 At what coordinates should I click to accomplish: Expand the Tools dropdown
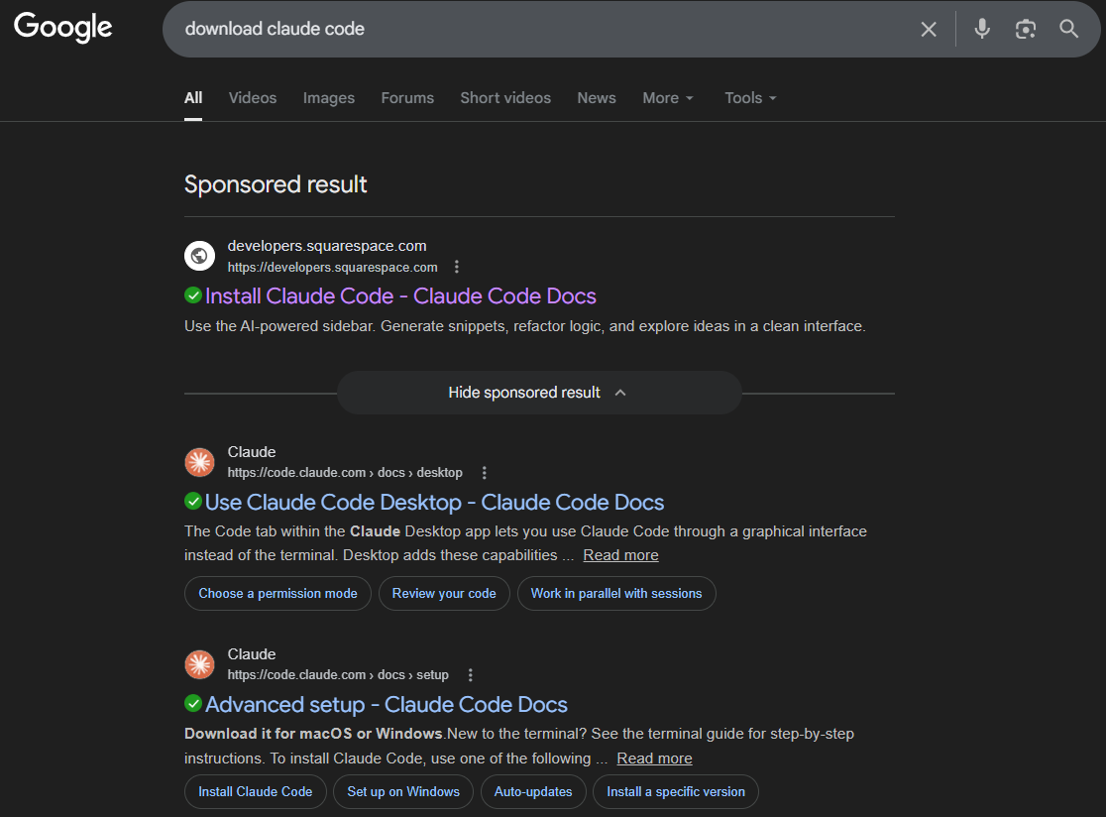coord(749,97)
